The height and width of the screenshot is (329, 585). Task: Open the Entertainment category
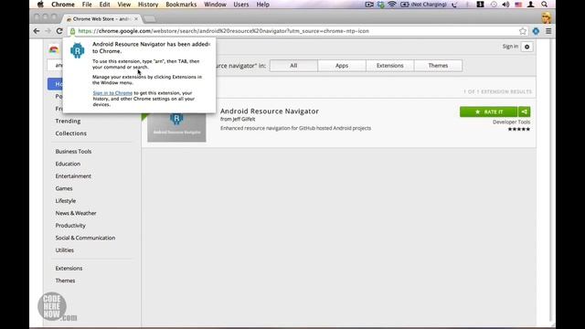tap(73, 176)
